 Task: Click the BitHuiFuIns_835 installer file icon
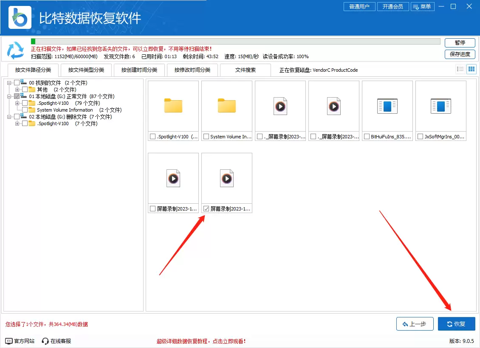(x=387, y=106)
